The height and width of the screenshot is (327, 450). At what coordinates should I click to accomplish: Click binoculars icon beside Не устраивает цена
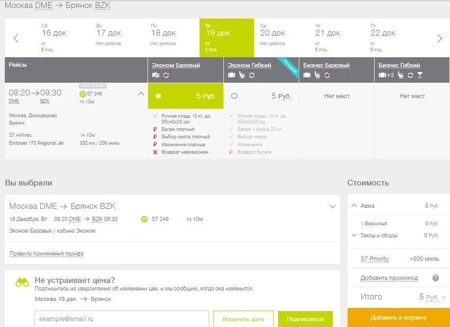coord(22,283)
